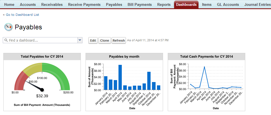Click the April 2014 peak on Cash Payments line
The image size is (271, 115).
coord(204,67)
